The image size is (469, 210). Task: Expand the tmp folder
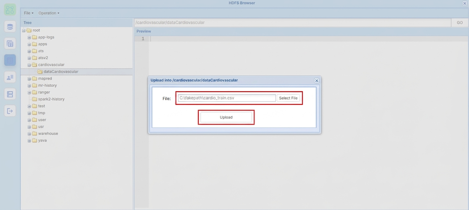pyautogui.click(x=29, y=113)
